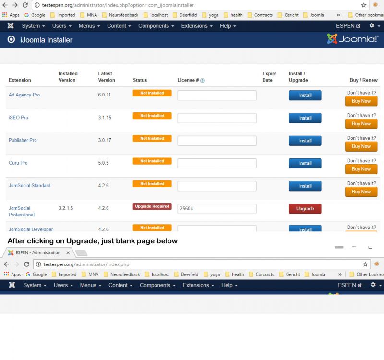This screenshot has height=360, width=384.
Task: Click the Joomla icon in the lower admin bar
Action: [12, 285]
